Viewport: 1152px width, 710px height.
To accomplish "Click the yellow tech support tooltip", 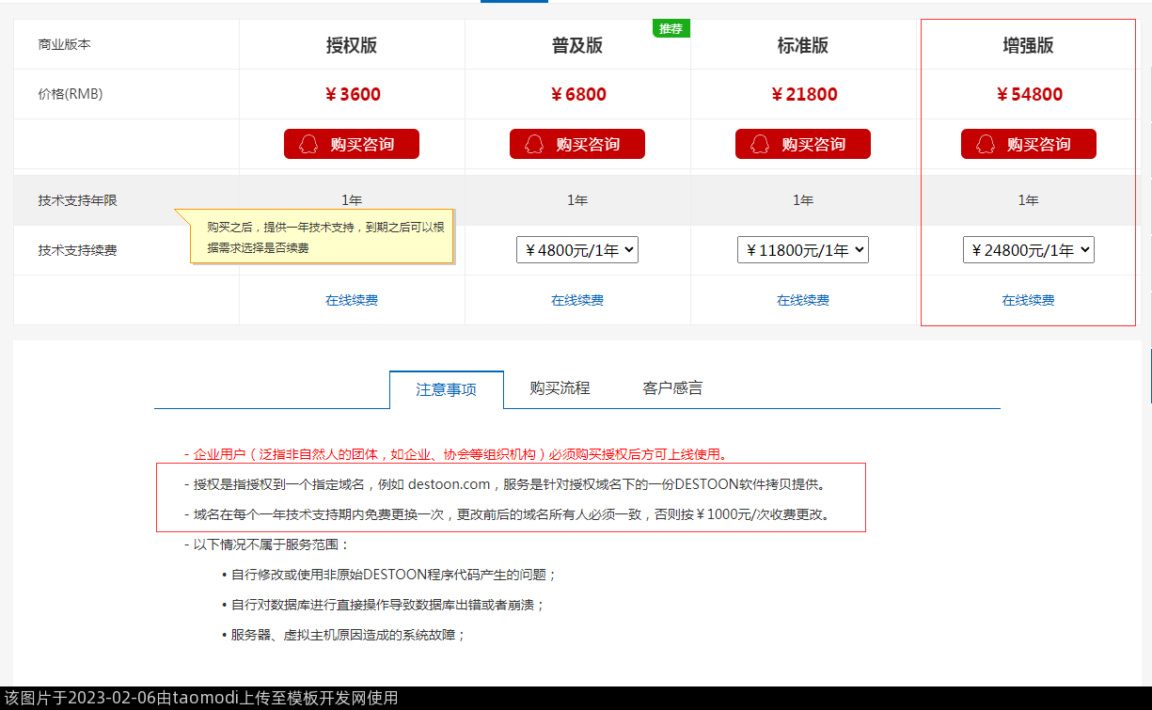I will [x=322, y=237].
